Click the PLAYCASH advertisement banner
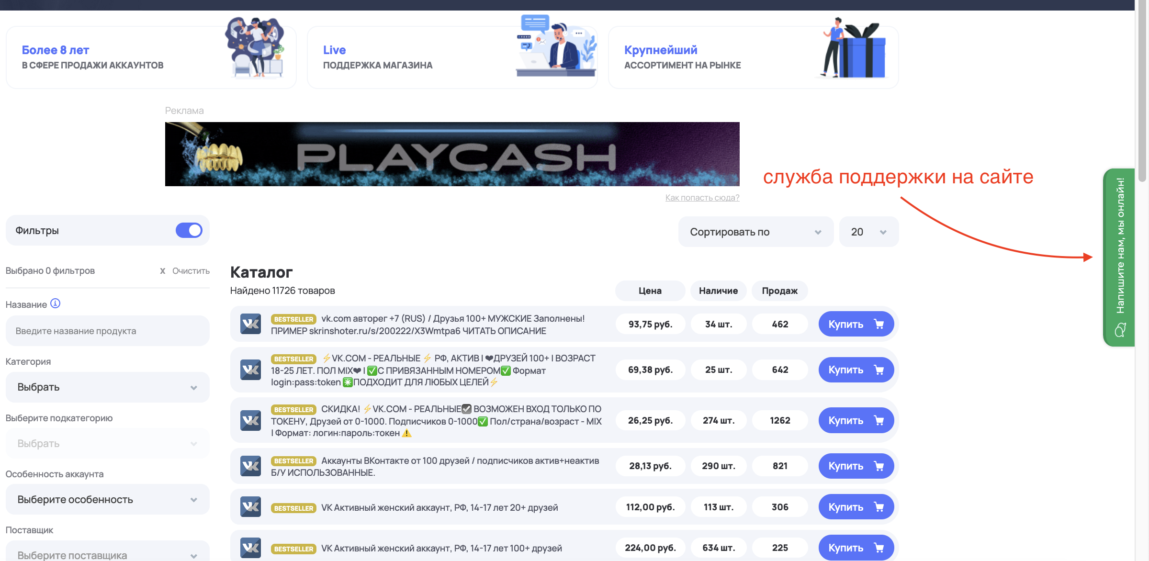 pyautogui.click(x=452, y=154)
